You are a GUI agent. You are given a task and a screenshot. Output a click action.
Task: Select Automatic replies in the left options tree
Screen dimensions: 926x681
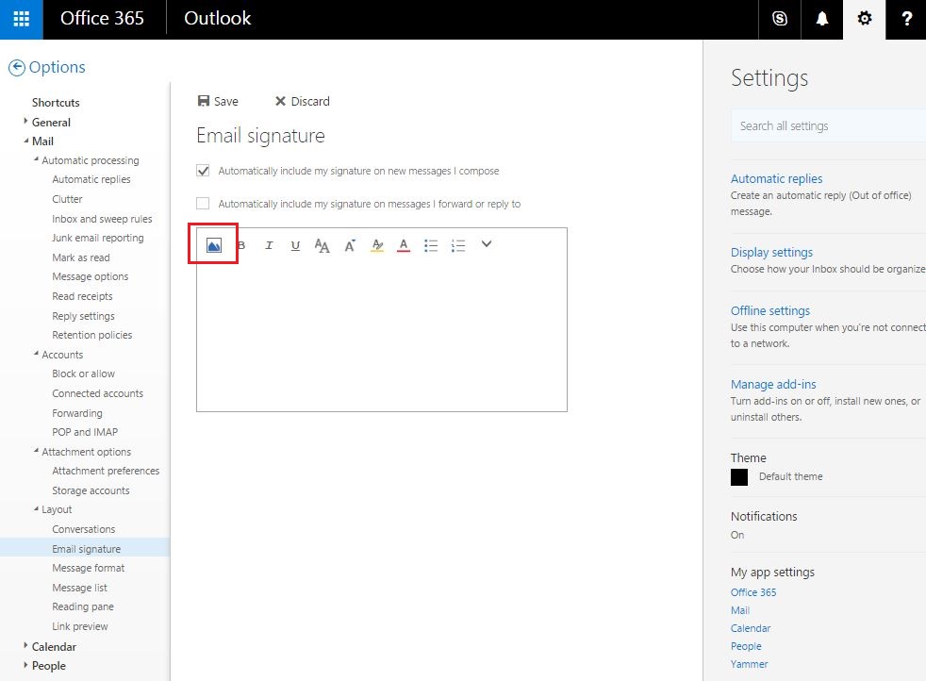coord(91,179)
